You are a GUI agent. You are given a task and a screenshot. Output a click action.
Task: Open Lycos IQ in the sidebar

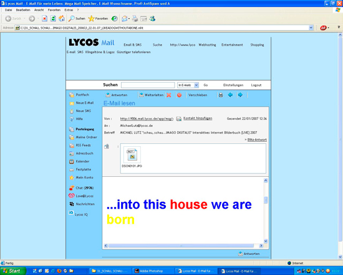click(x=79, y=214)
